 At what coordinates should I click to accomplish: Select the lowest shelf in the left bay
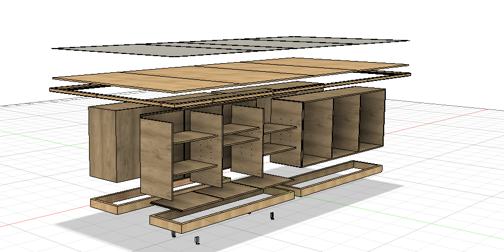coord(194,168)
